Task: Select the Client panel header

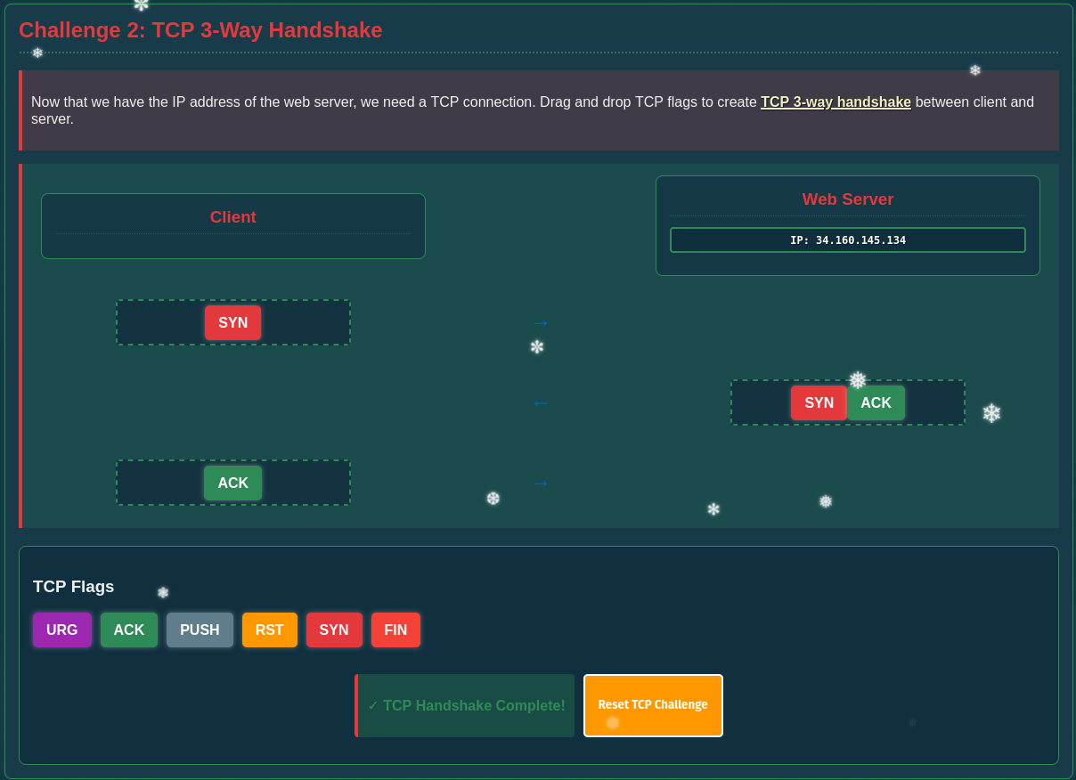Action: 232,216
